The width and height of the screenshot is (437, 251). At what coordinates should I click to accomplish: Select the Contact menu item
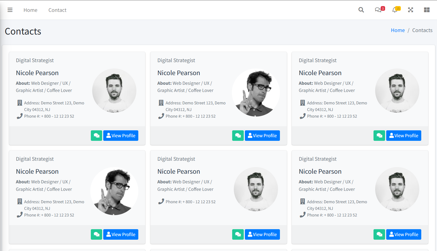[57, 10]
